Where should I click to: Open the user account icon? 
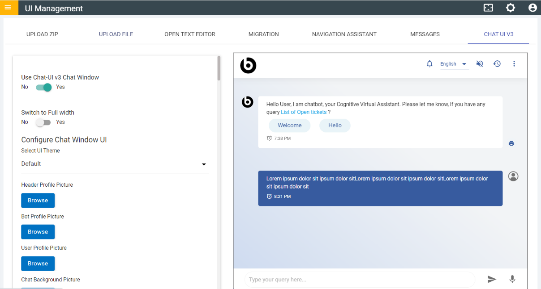click(x=532, y=8)
